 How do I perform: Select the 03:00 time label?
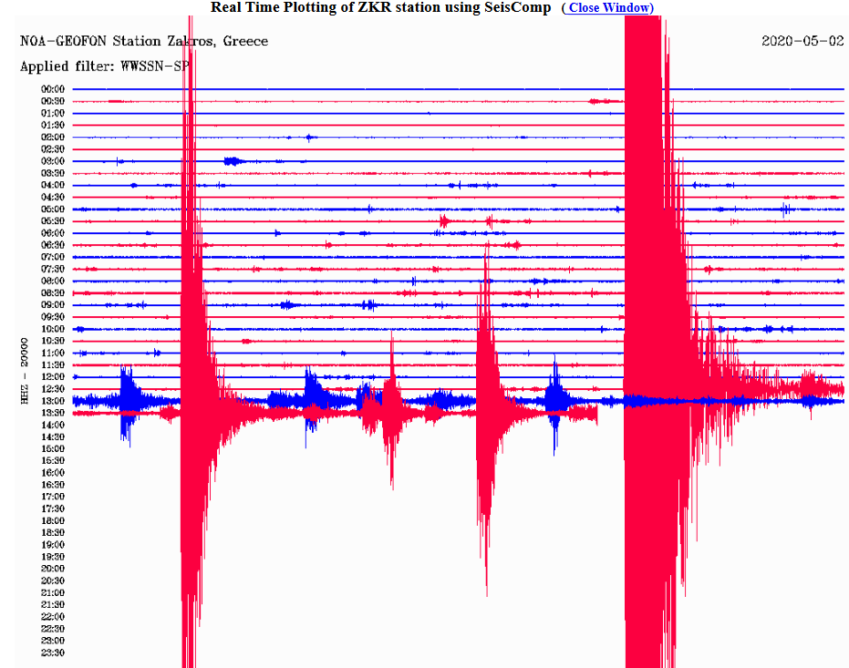tap(52, 161)
